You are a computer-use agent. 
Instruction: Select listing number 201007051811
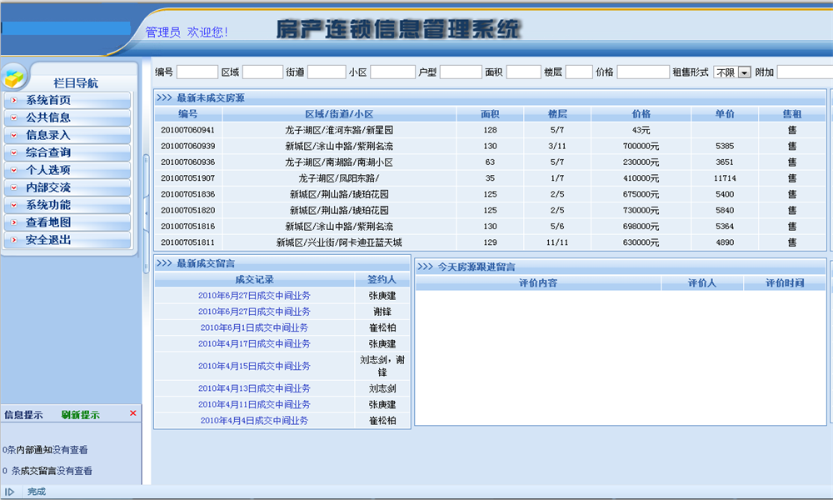click(187, 242)
